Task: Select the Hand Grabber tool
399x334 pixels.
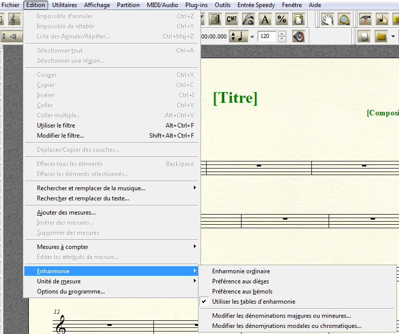Action: (x=328, y=20)
